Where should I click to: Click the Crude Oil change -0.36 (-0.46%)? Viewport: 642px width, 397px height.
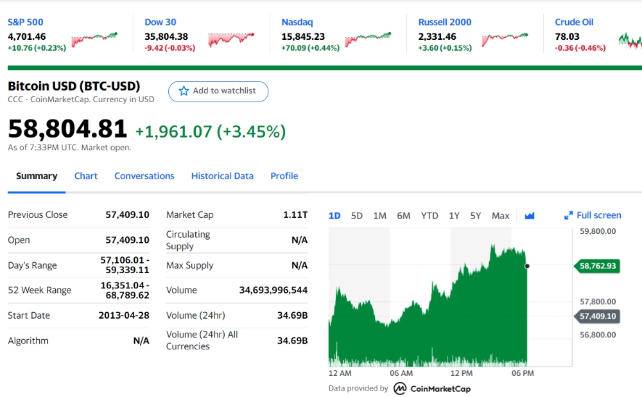(580, 48)
